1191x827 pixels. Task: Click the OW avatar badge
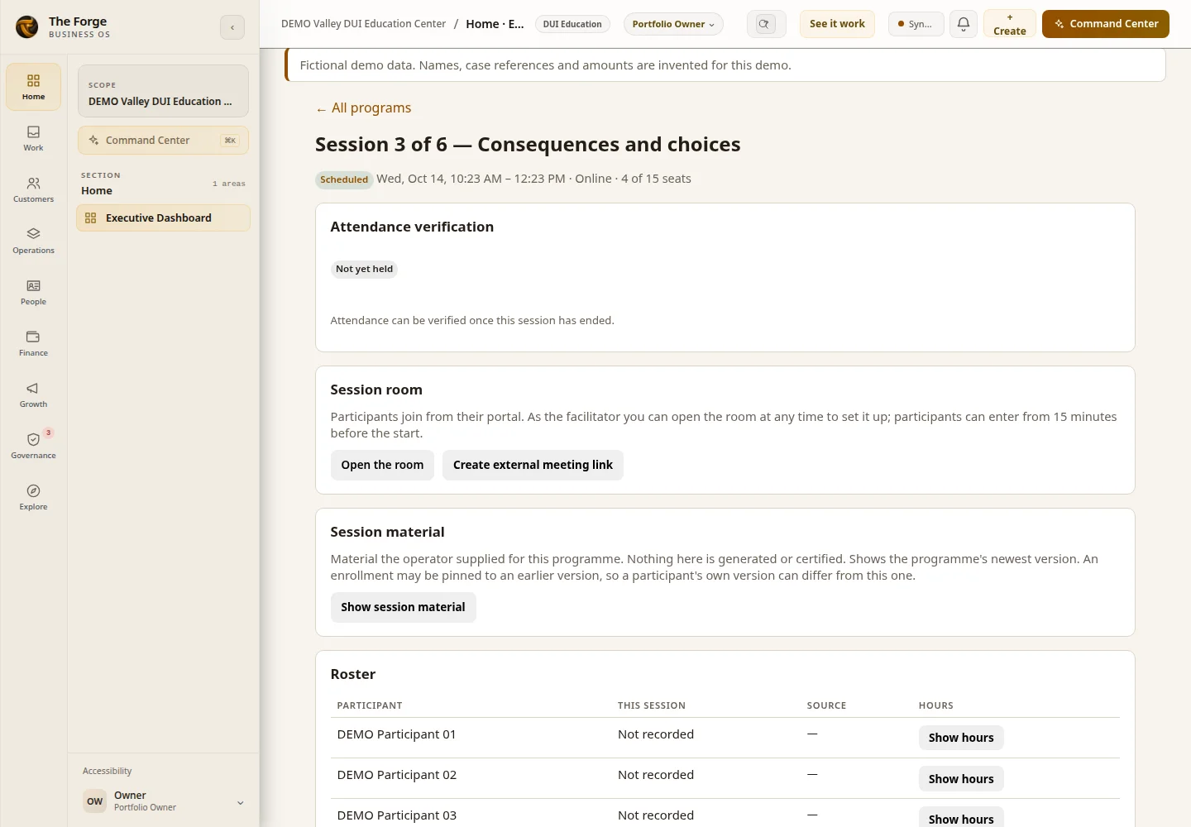(95, 801)
